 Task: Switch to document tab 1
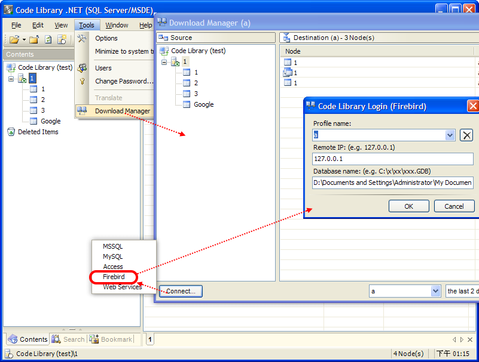point(150,339)
